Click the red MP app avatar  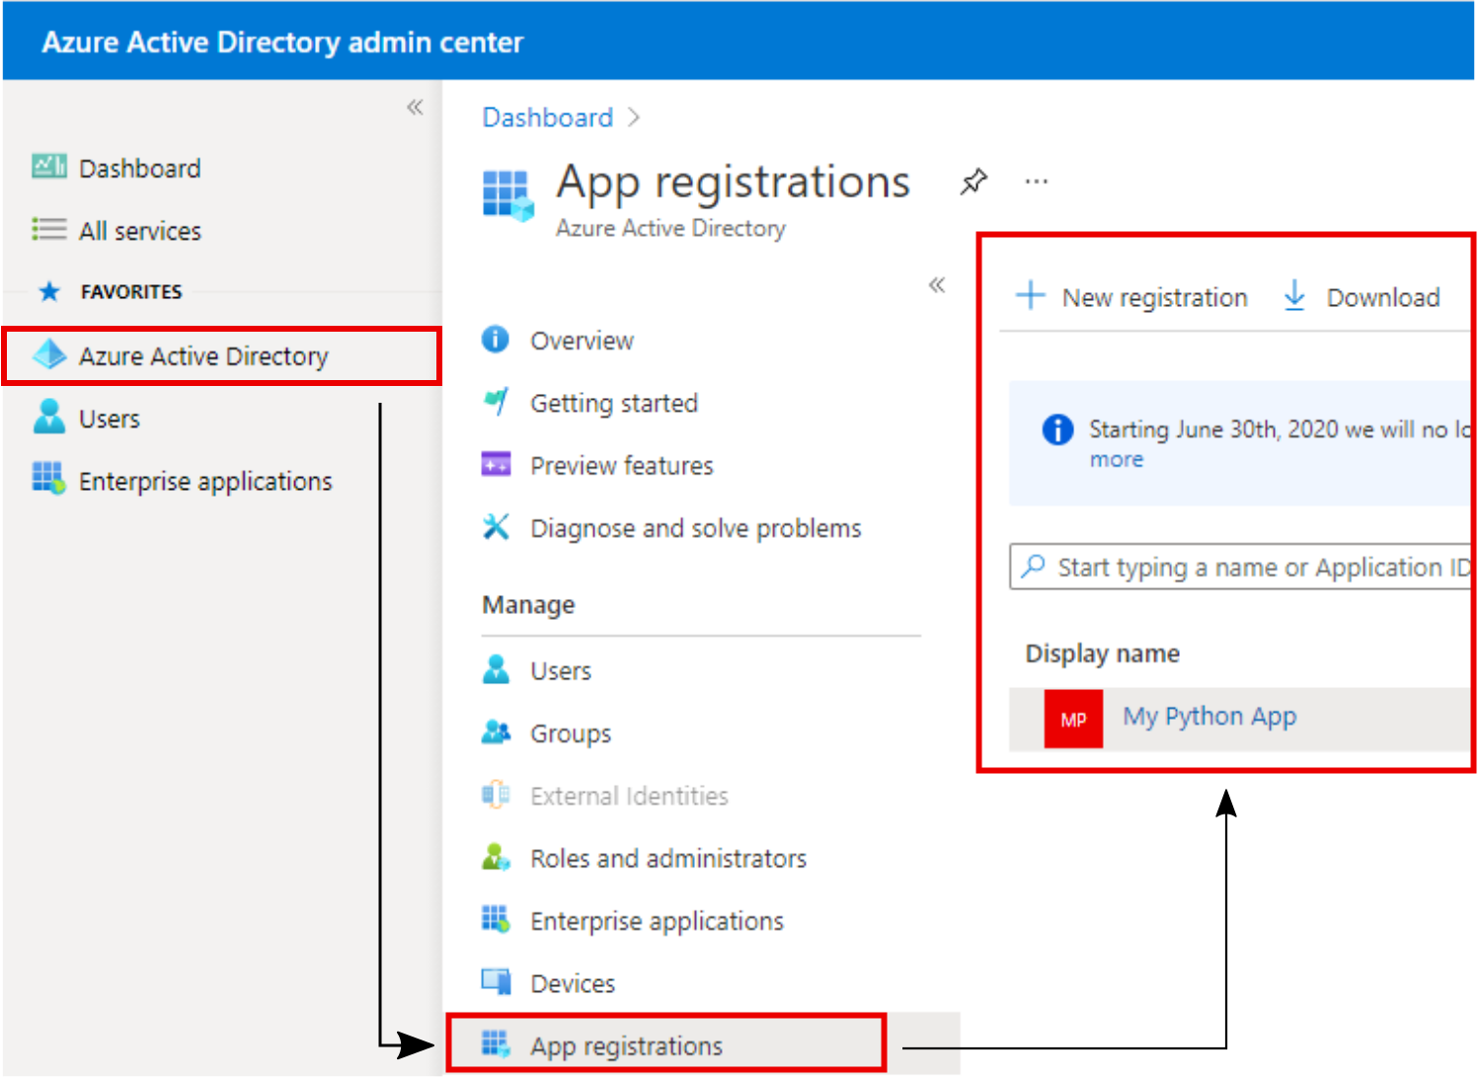click(x=1073, y=719)
